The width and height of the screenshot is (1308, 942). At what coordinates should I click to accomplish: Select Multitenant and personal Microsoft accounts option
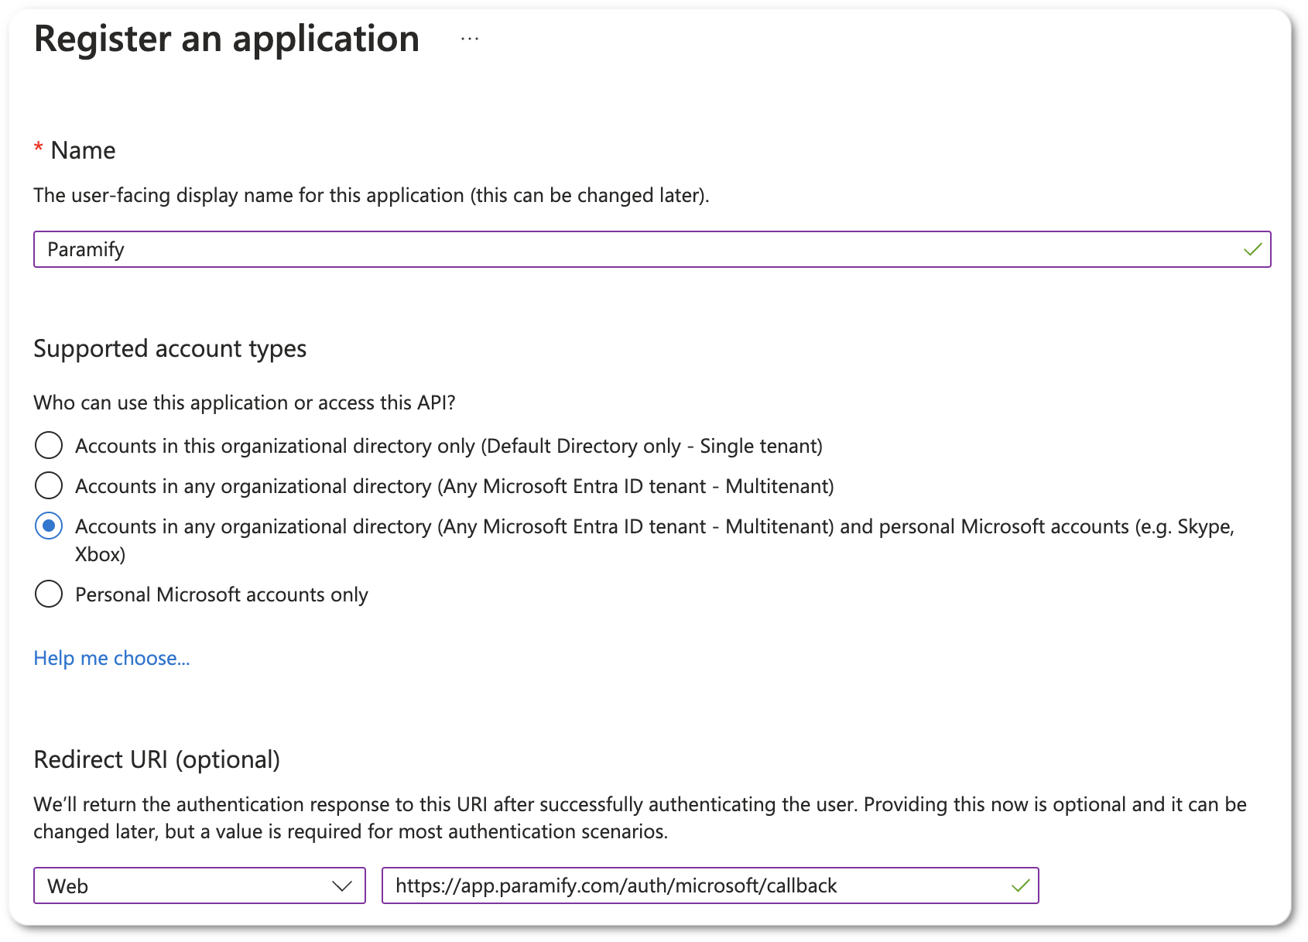(x=49, y=526)
